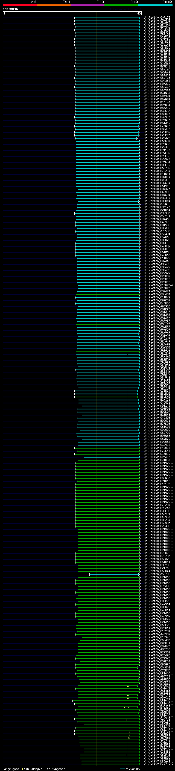The image size is (175, 771).
Task: Select the UniRef100_B7FK53 label
Action: [157, 423]
